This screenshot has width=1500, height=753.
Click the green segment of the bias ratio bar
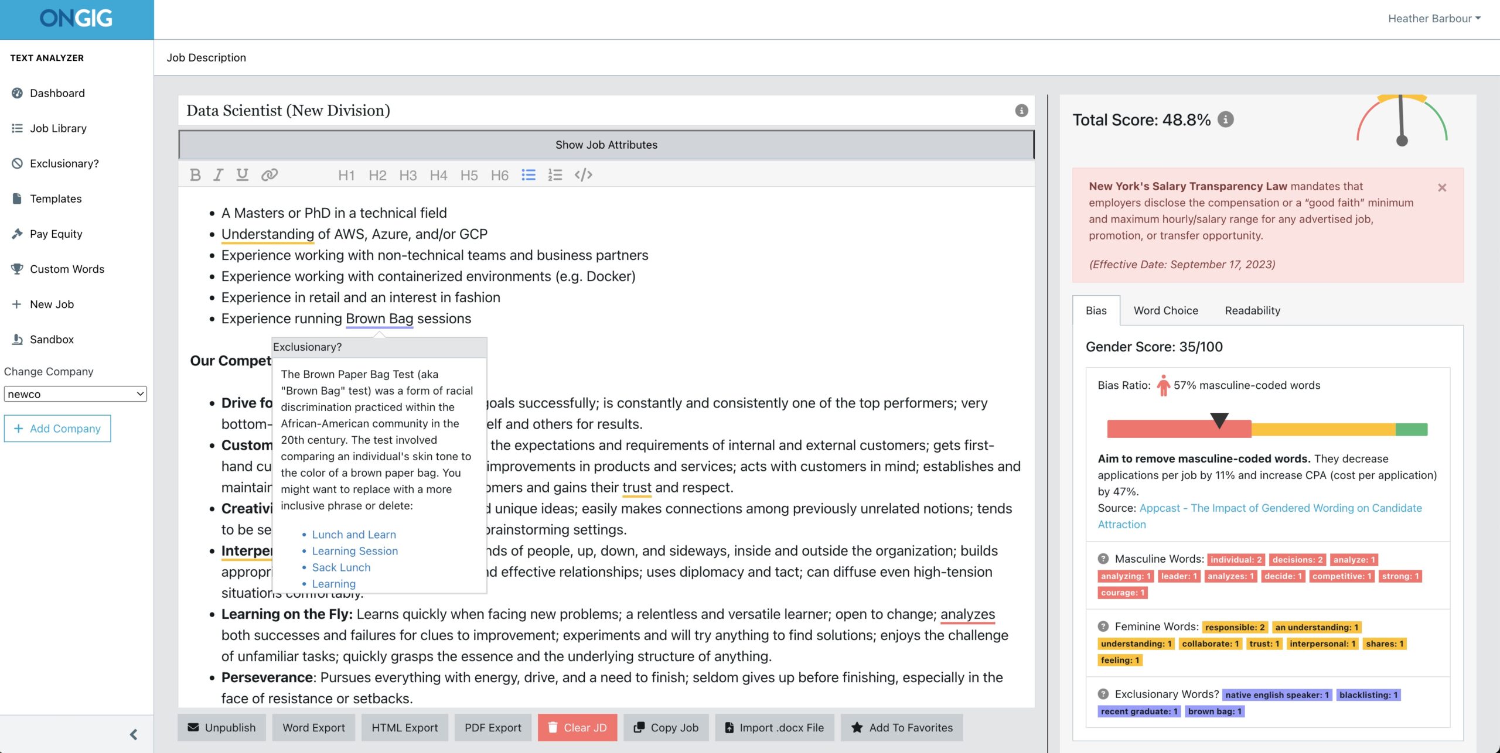pyautogui.click(x=1412, y=429)
